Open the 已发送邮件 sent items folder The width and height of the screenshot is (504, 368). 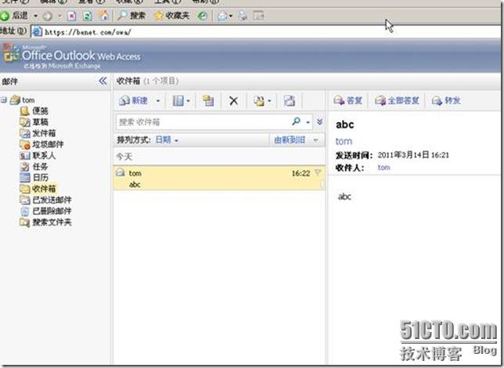click(x=45, y=200)
